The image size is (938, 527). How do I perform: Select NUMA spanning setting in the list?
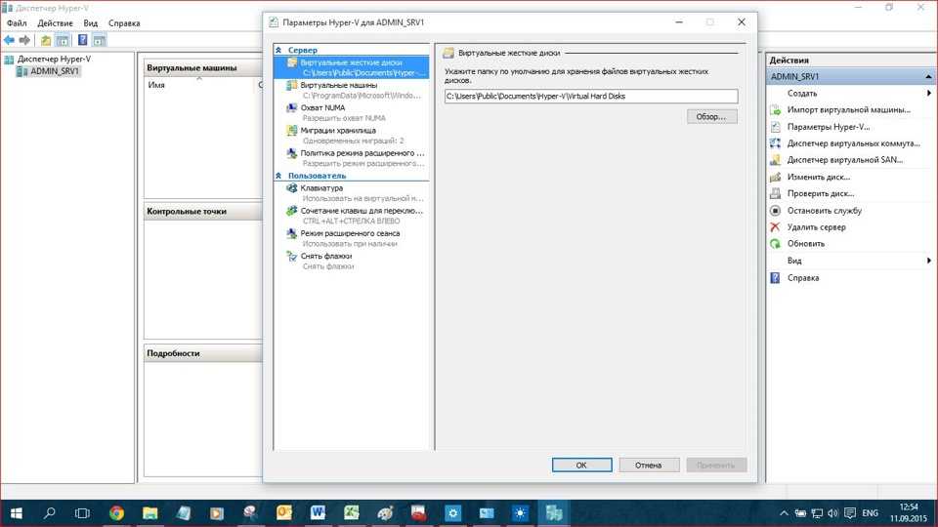coord(322,107)
